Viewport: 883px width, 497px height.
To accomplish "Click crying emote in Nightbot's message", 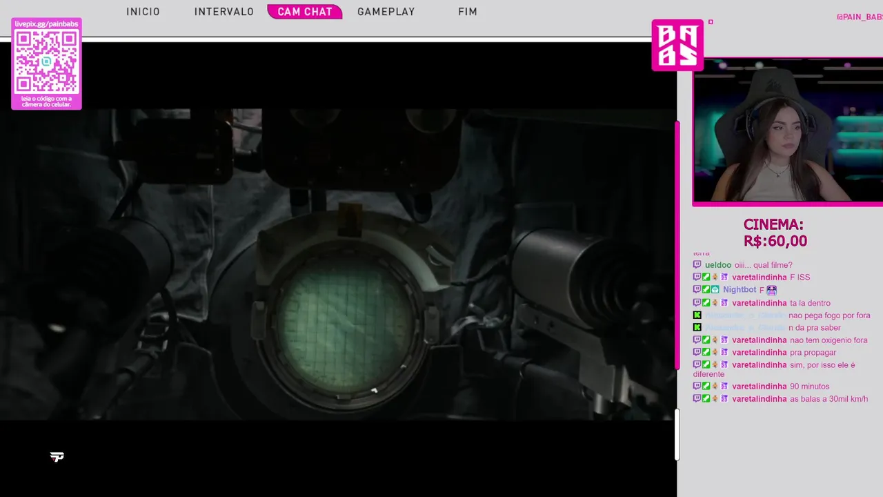I will pos(771,290).
